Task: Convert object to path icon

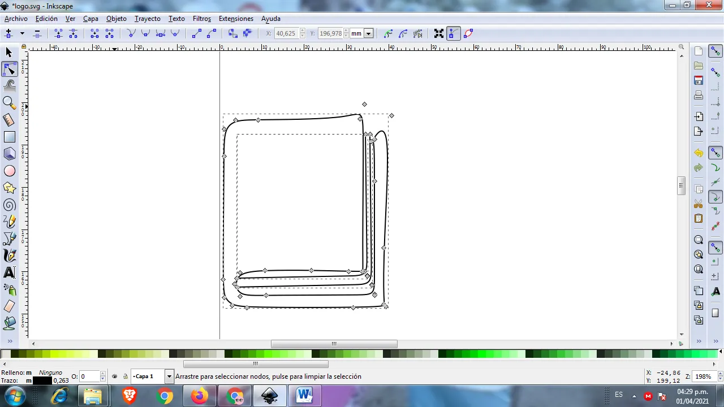Action: (232, 33)
